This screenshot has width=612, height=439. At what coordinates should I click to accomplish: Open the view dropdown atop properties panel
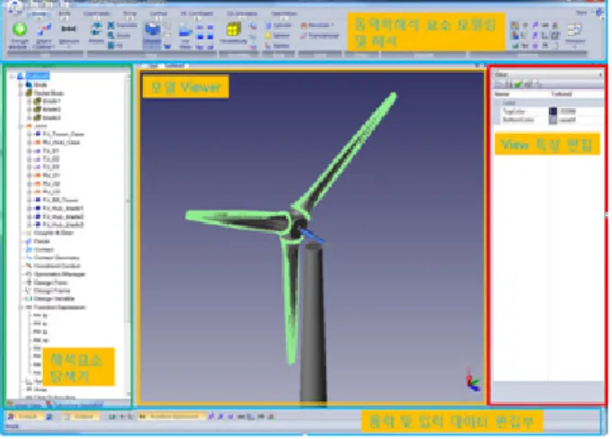[548, 75]
